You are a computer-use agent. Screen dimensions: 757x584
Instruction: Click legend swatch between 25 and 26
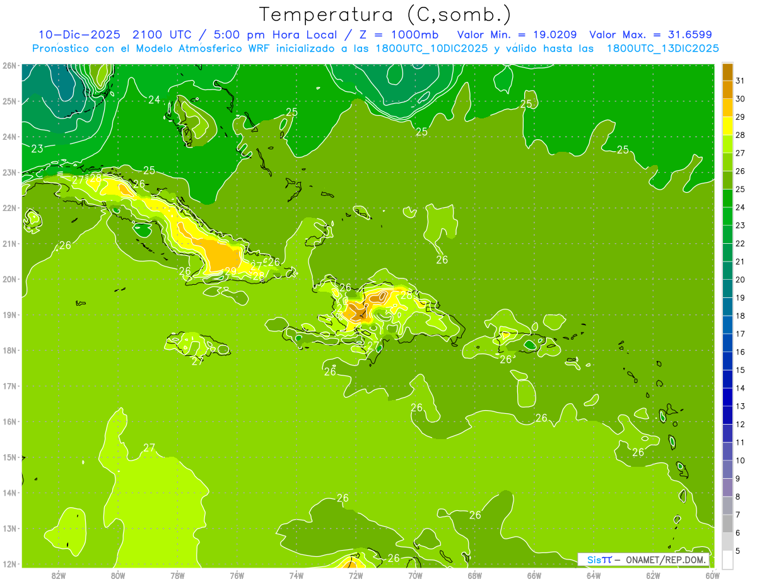(x=727, y=180)
